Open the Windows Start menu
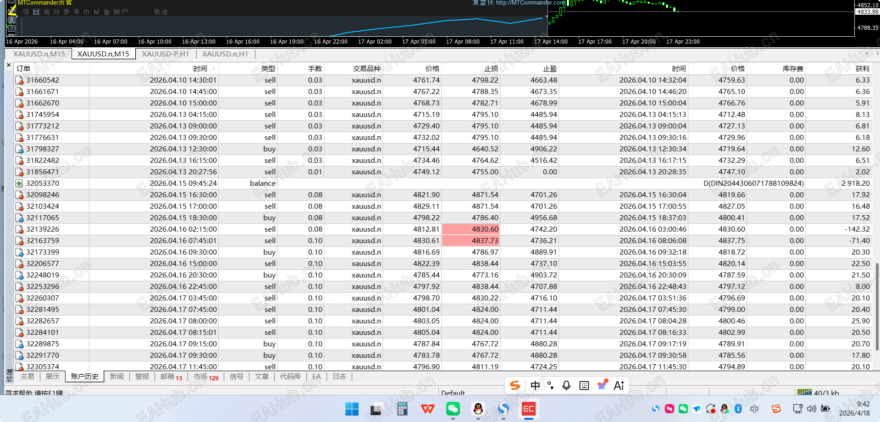This screenshot has width=880, height=422. [352, 409]
